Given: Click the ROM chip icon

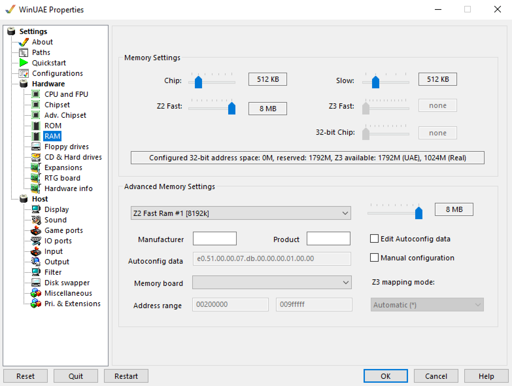Looking at the screenshot, I should (36, 126).
